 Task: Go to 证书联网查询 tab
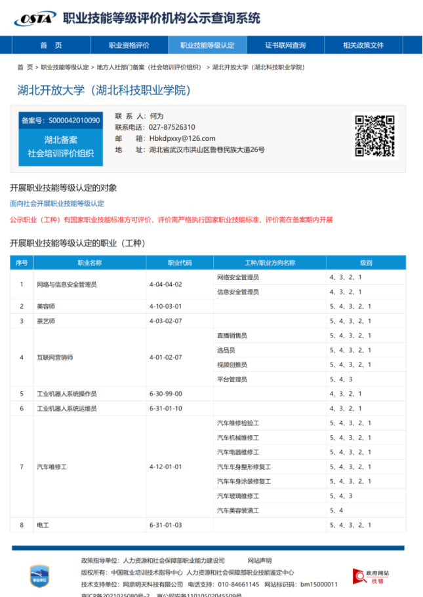[x=285, y=45]
